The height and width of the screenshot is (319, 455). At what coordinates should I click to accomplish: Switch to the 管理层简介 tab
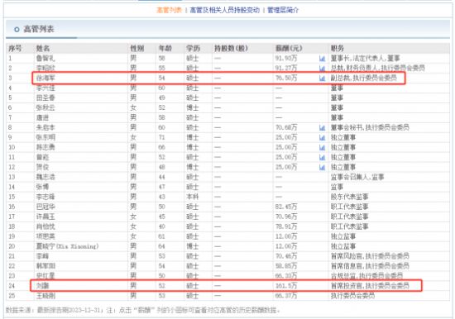point(283,10)
